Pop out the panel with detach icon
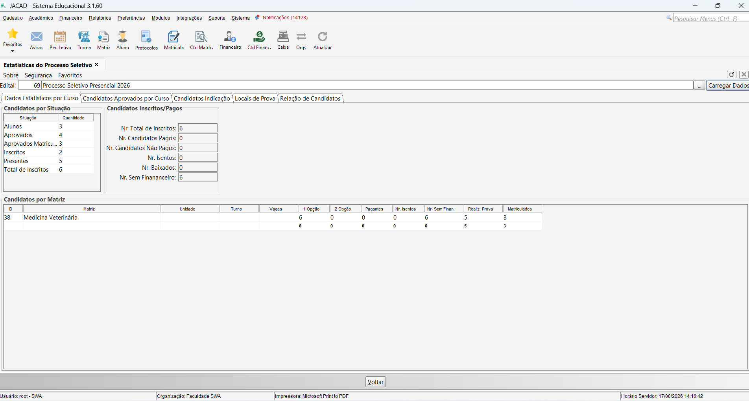749x401 pixels. tap(732, 74)
